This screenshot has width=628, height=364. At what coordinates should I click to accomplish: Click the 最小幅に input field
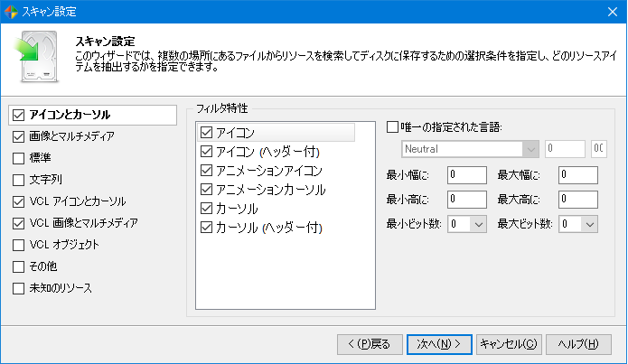point(467,175)
